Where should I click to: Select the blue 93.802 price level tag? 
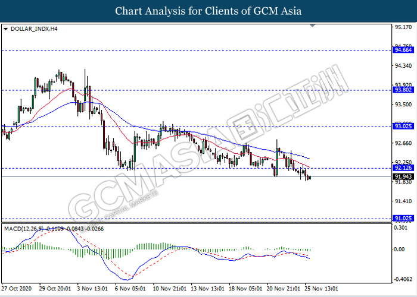pos(403,90)
